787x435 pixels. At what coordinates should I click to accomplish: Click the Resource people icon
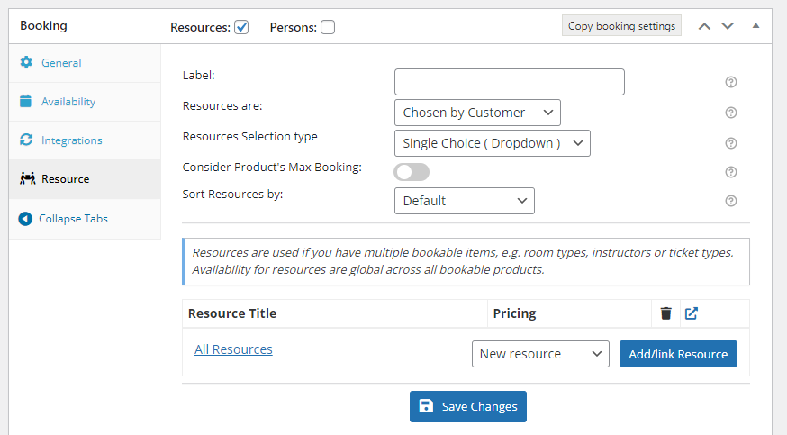point(28,178)
